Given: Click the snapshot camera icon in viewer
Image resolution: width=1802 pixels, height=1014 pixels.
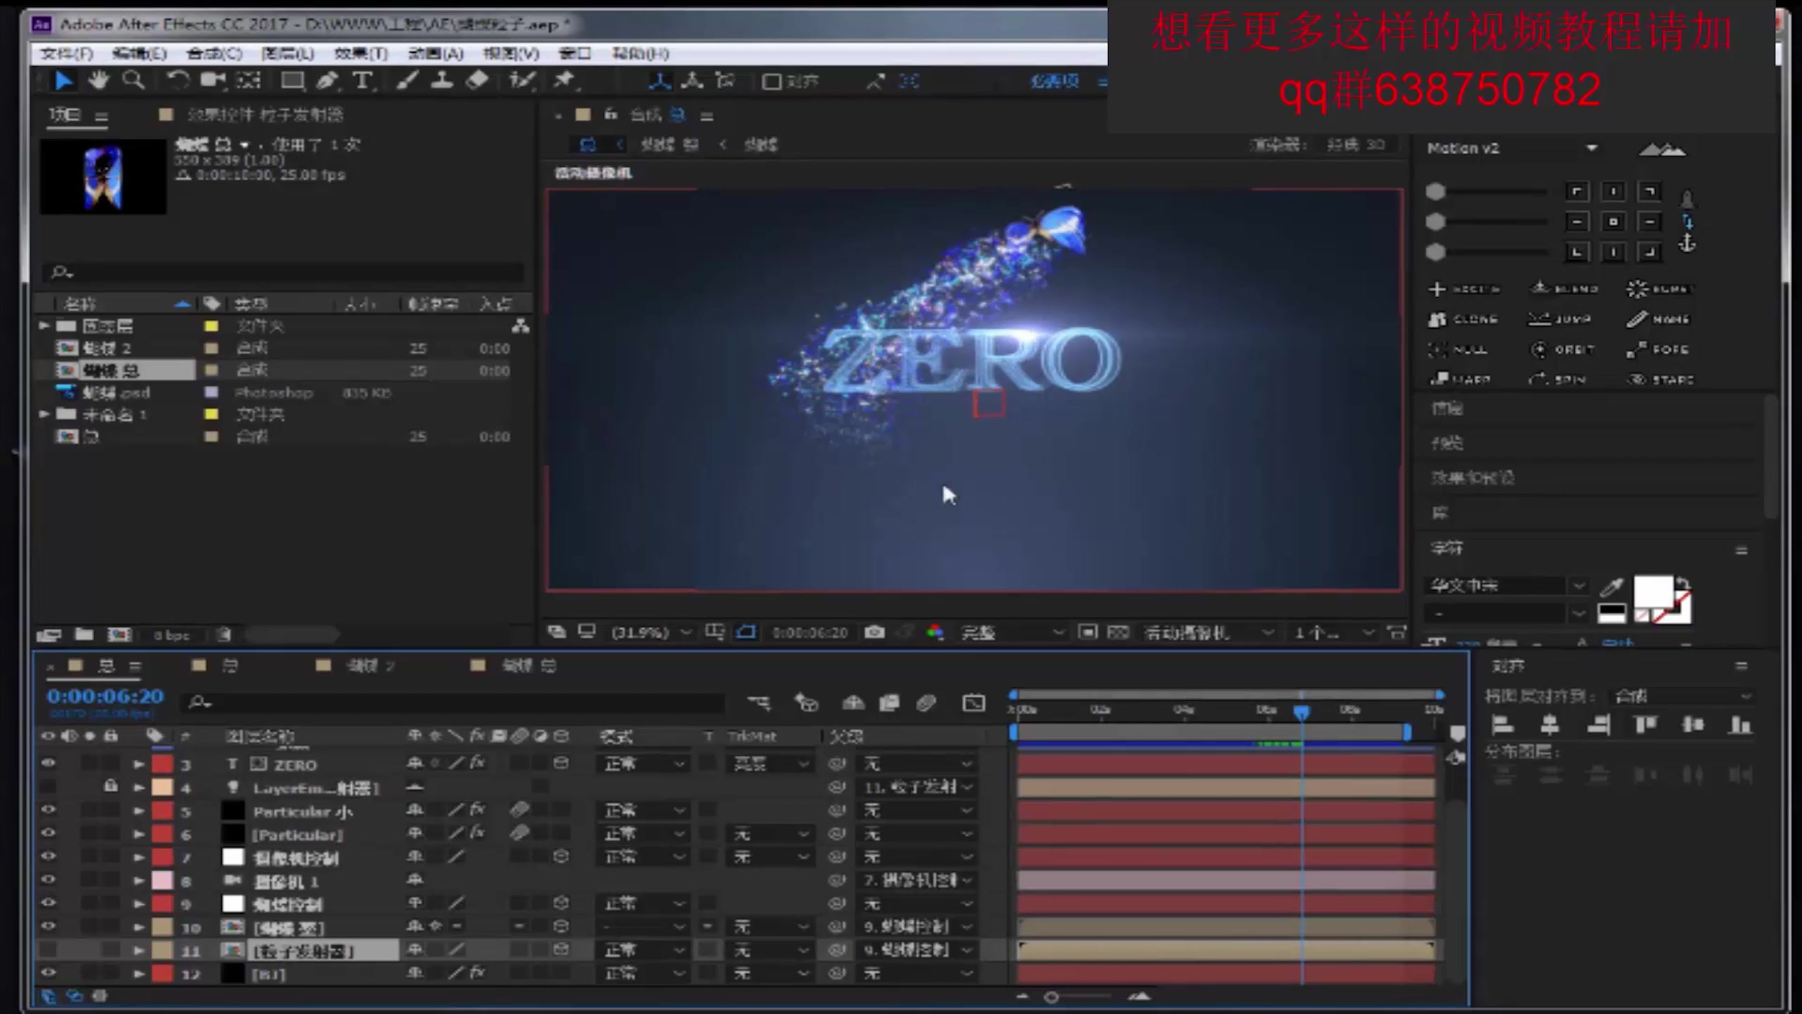Looking at the screenshot, I should click(874, 632).
